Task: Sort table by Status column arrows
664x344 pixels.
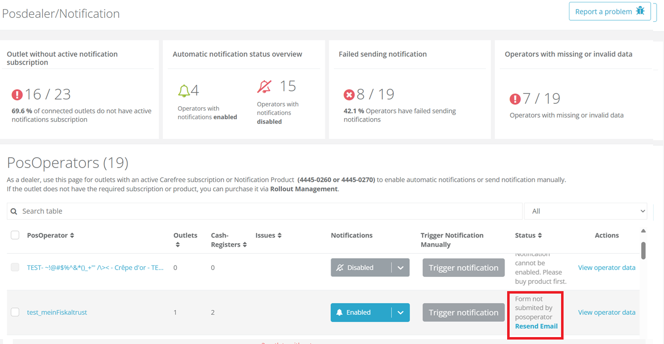Action: click(540, 236)
